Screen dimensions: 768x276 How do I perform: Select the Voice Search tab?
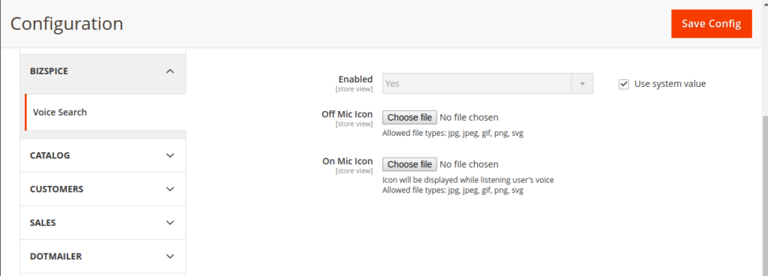point(105,112)
